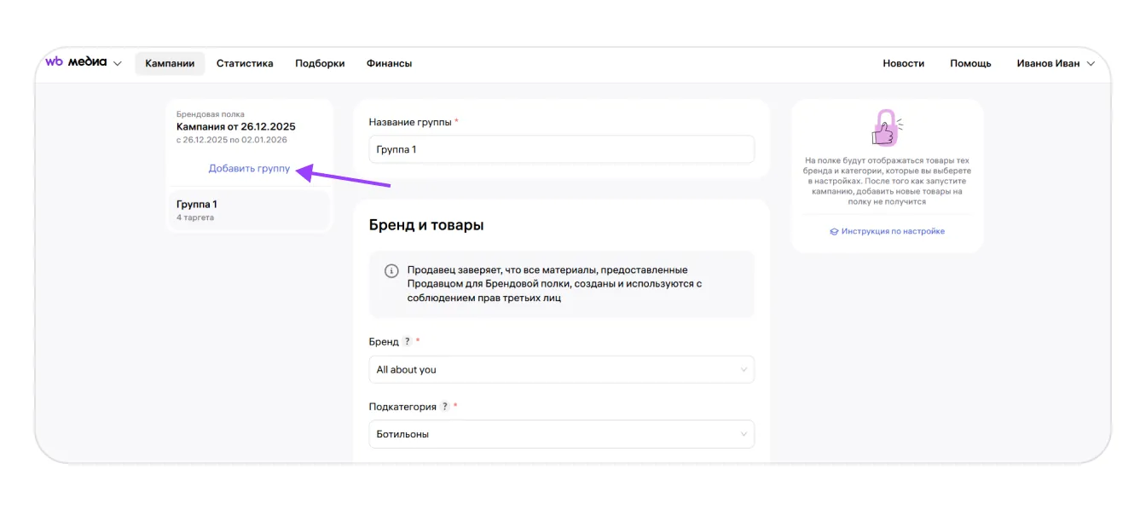
Task: Open the Инструкция по настройке link
Action: [893, 231]
